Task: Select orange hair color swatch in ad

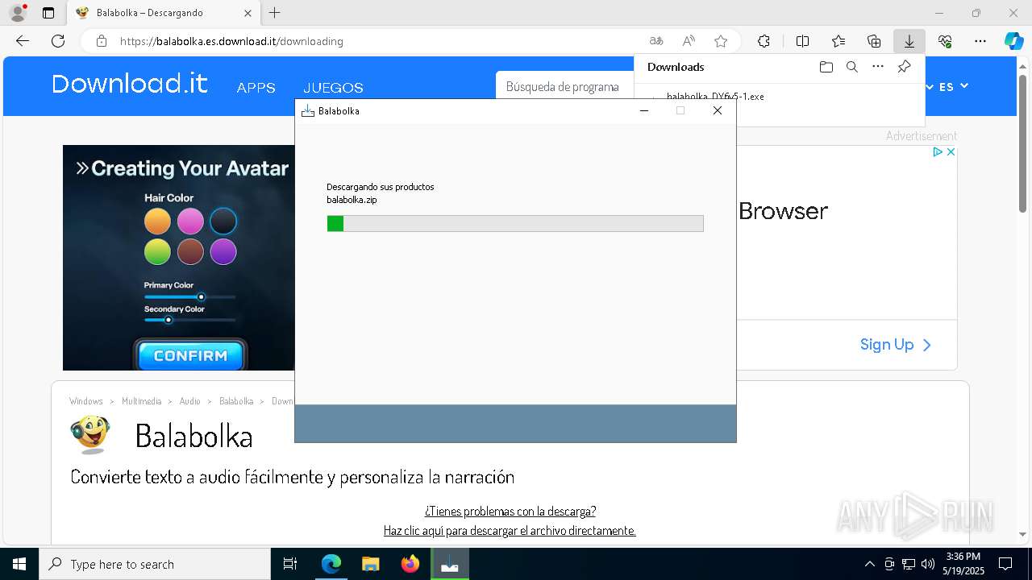Action: (x=157, y=221)
